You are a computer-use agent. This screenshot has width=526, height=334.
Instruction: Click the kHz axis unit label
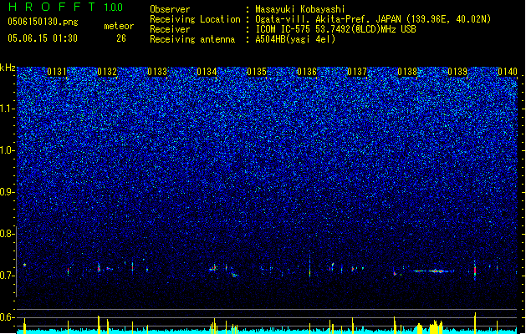pyautogui.click(x=8, y=68)
